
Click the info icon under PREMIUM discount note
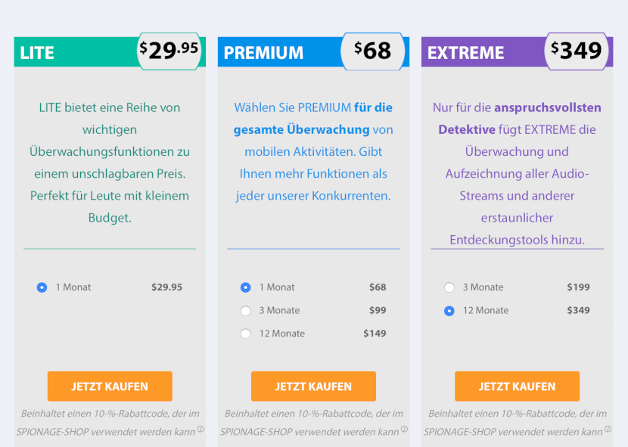(x=405, y=429)
